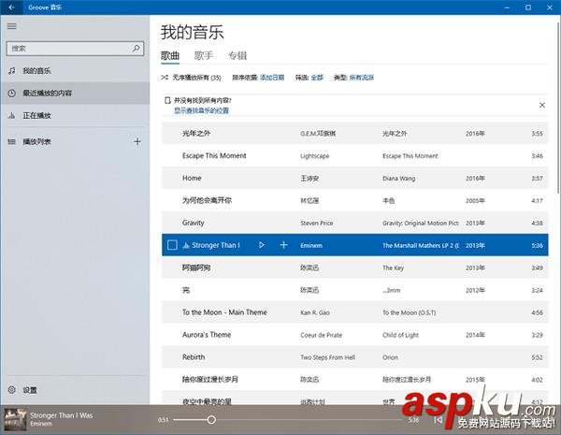
Task: Focus the 搜索 search box
Action: (x=75, y=49)
